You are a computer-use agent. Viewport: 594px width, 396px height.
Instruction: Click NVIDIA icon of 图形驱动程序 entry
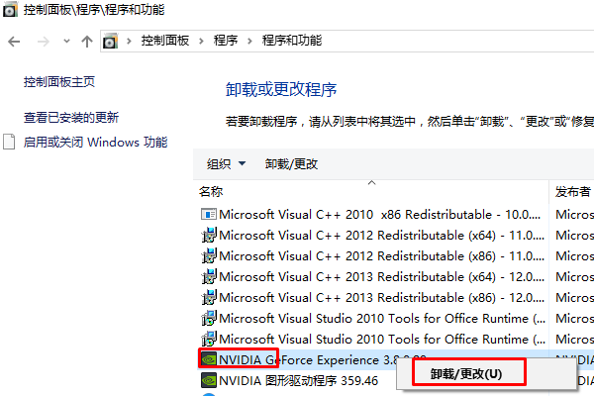coord(208,380)
